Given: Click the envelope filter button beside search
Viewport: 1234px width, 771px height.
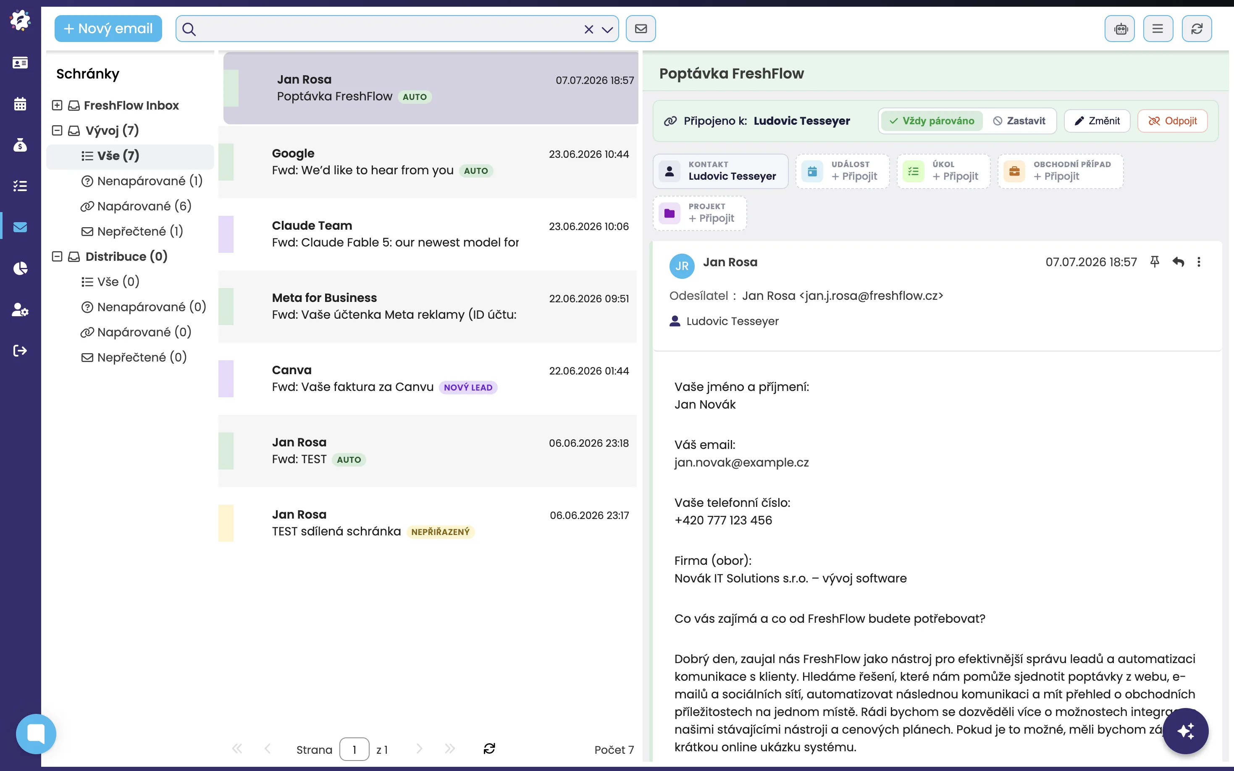Looking at the screenshot, I should (x=641, y=29).
